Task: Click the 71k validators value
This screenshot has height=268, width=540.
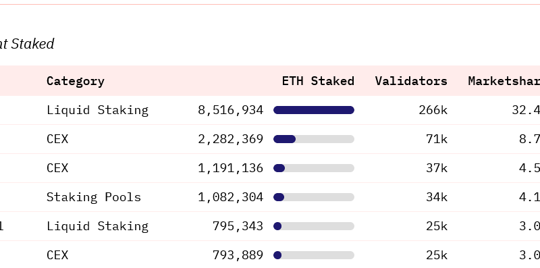Action: click(437, 139)
